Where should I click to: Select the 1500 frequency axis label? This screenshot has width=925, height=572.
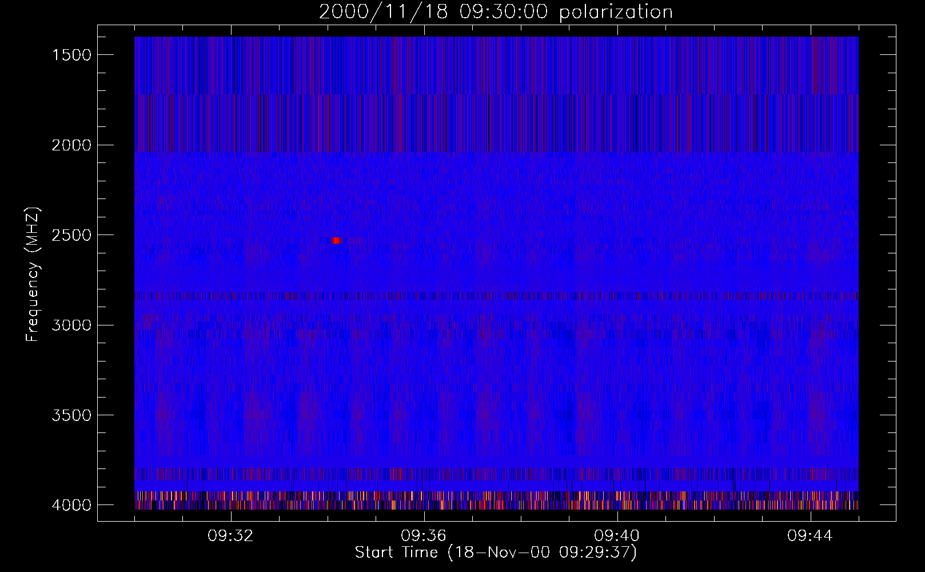coord(71,55)
